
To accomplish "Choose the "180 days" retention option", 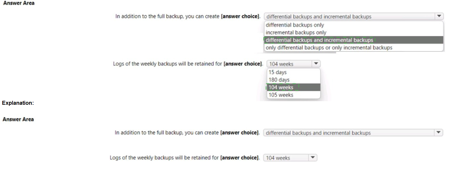I will point(279,80).
